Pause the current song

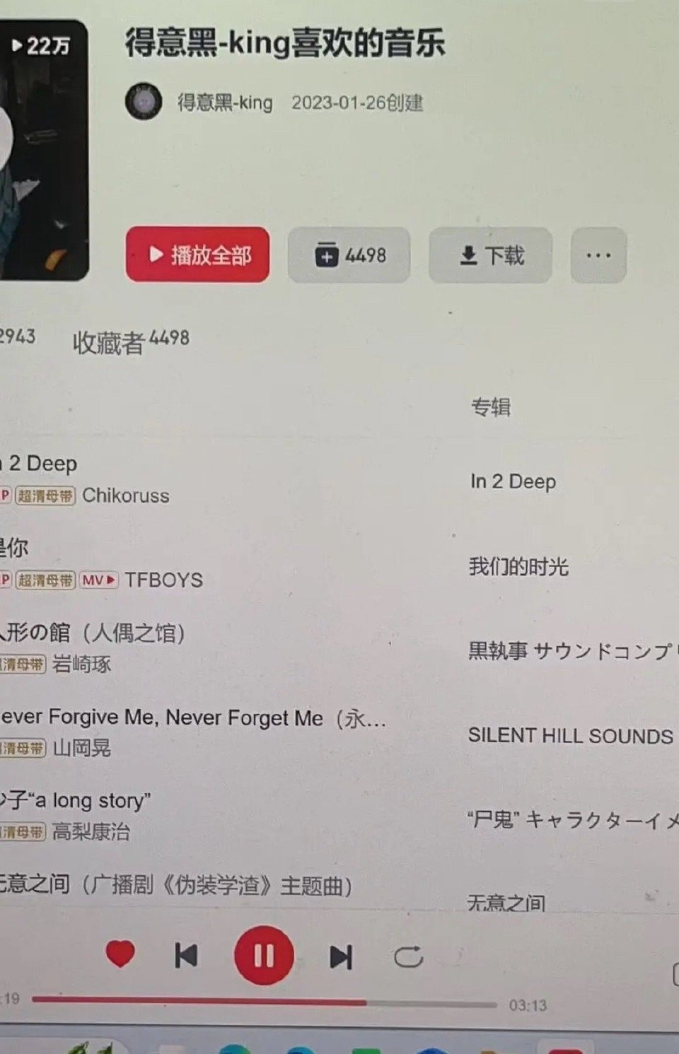[x=264, y=956]
